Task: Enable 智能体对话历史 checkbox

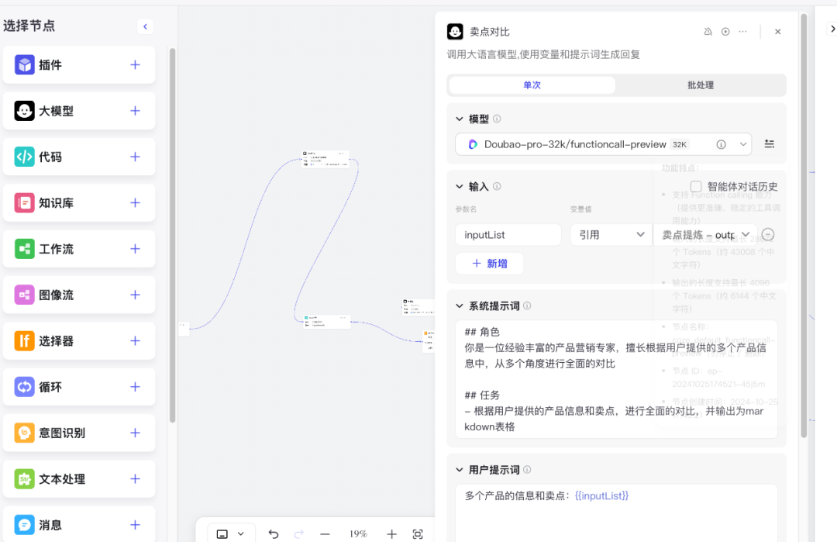Action: [x=696, y=186]
